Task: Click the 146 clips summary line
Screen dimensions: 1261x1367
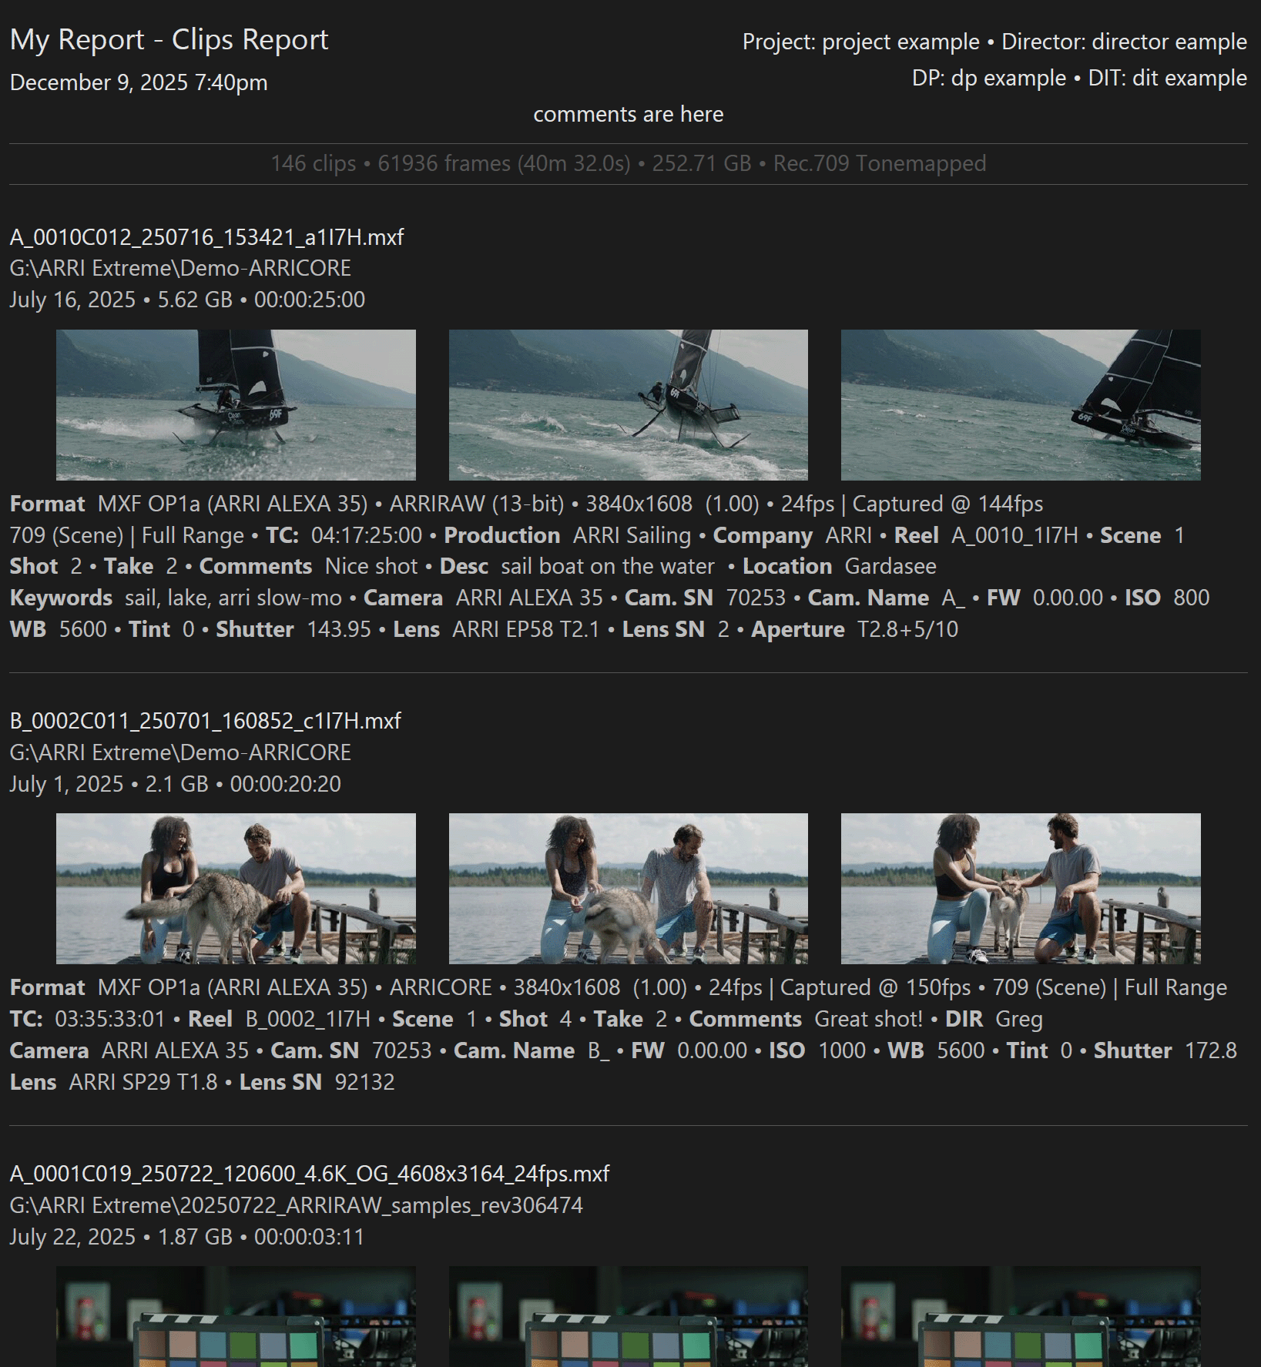Action: pyautogui.click(x=628, y=163)
